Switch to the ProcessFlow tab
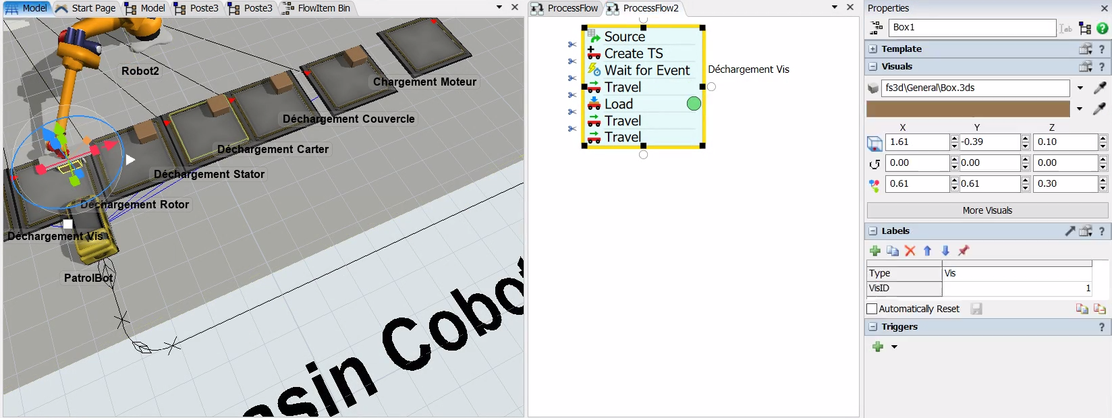This screenshot has width=1112, height=418. 565,8
